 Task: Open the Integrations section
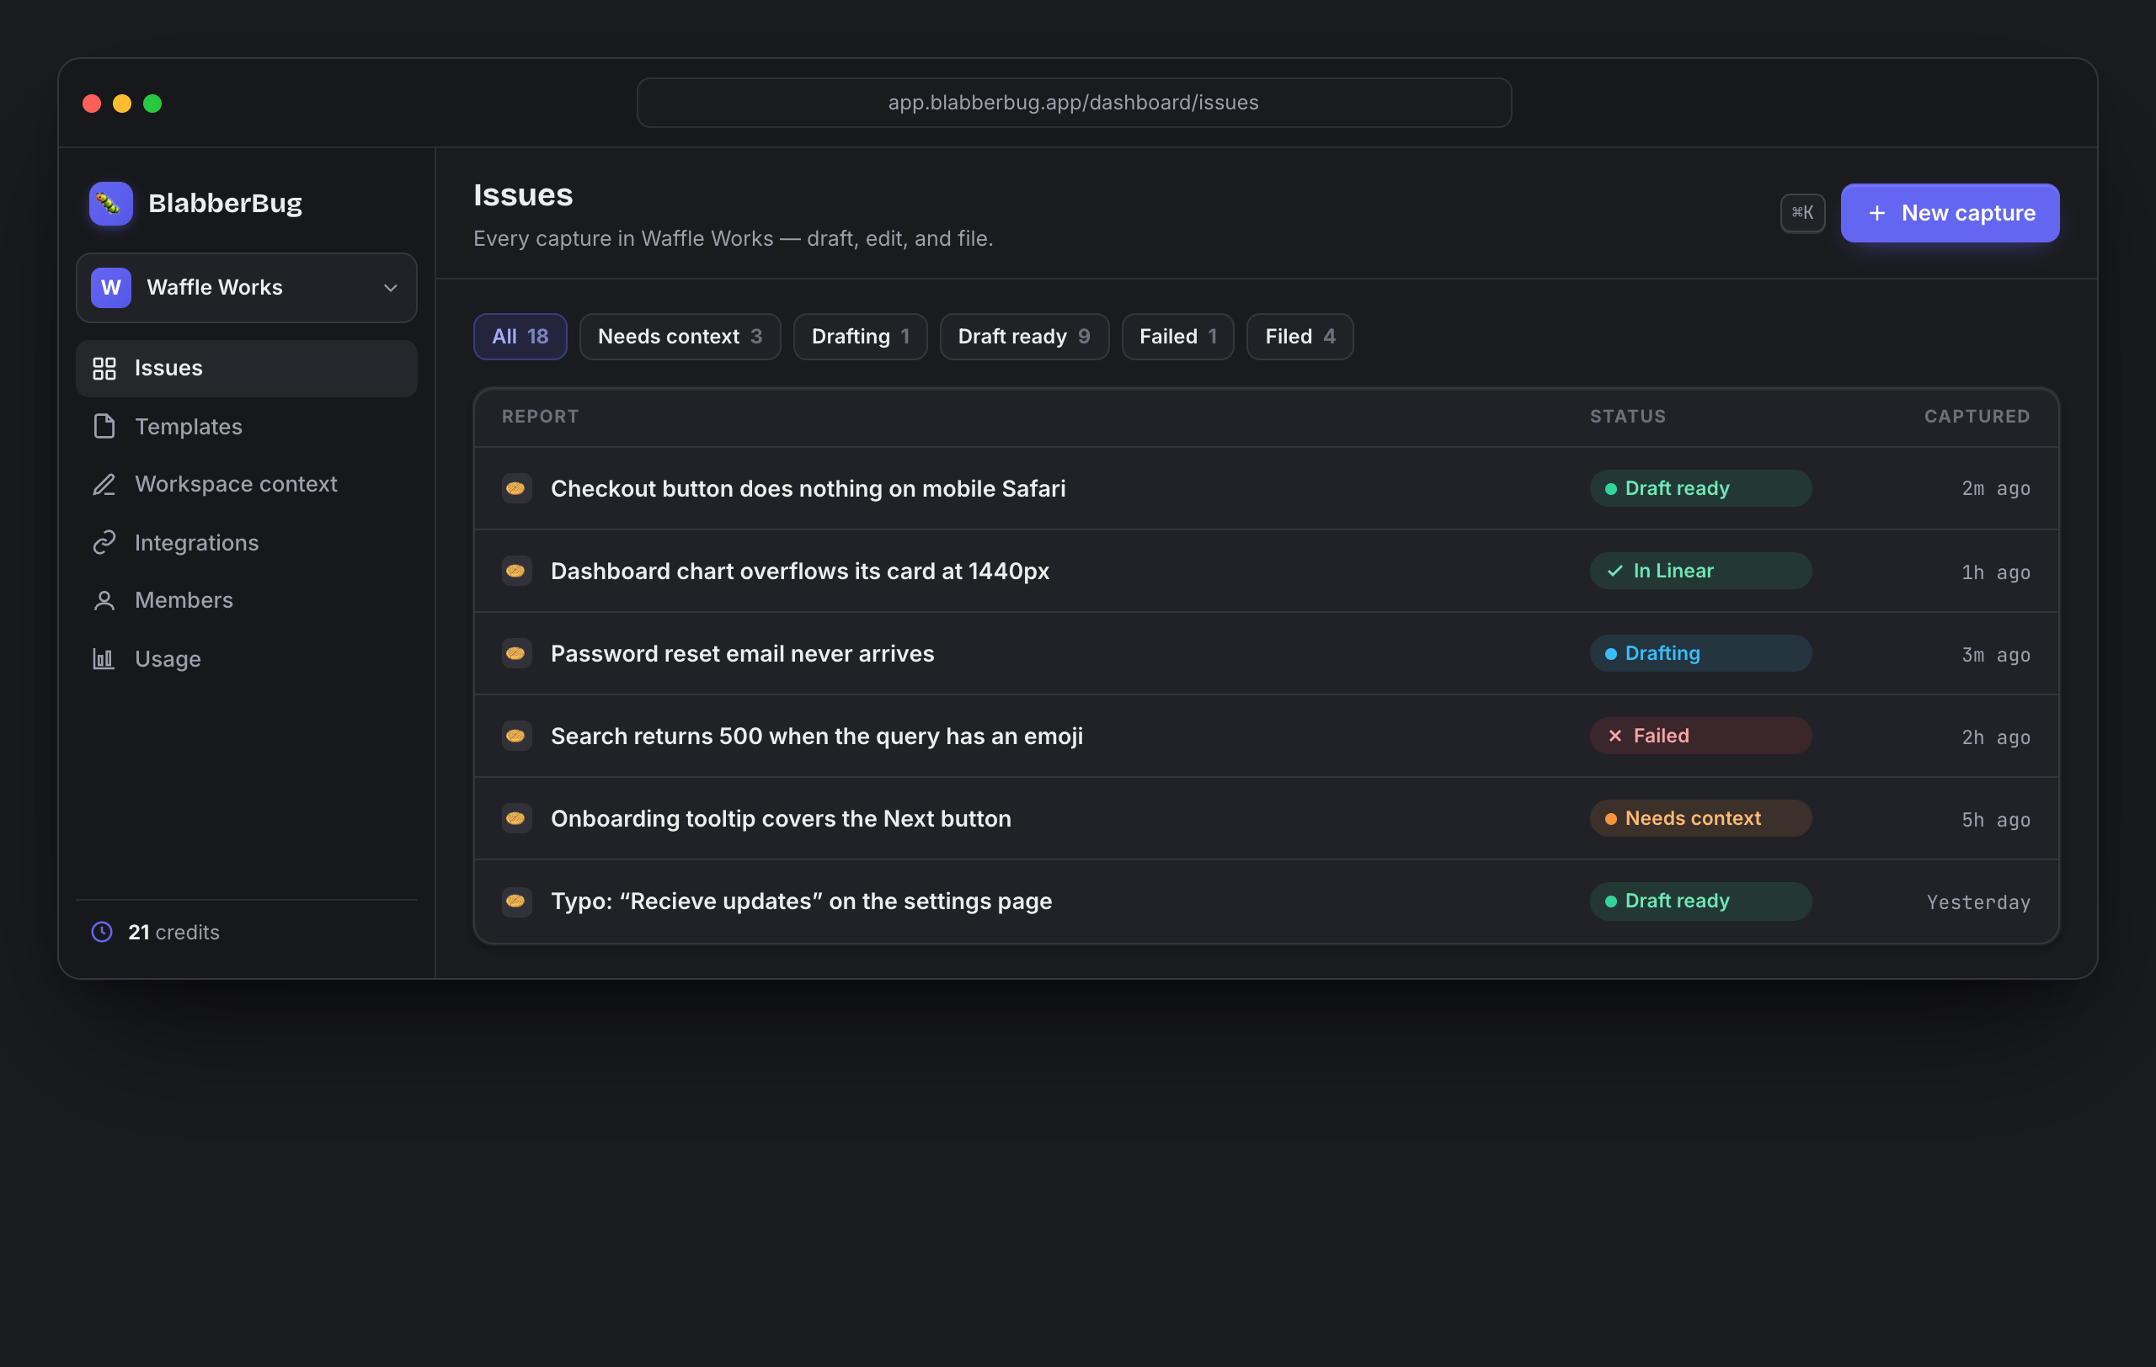pos(246,542)
